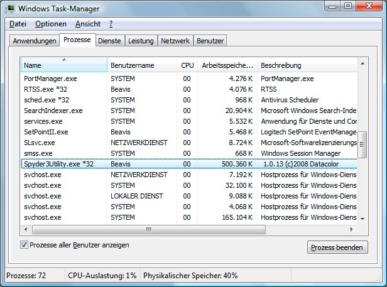Viewport: 387px width, 287px height.
Task: Select the Prozesse tab
Action: 77,40
